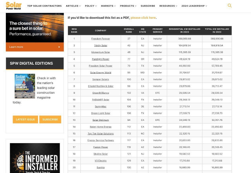251x173 pixels.
Task: Click the Resi Rank column header
Action: (x=74, y=31)
